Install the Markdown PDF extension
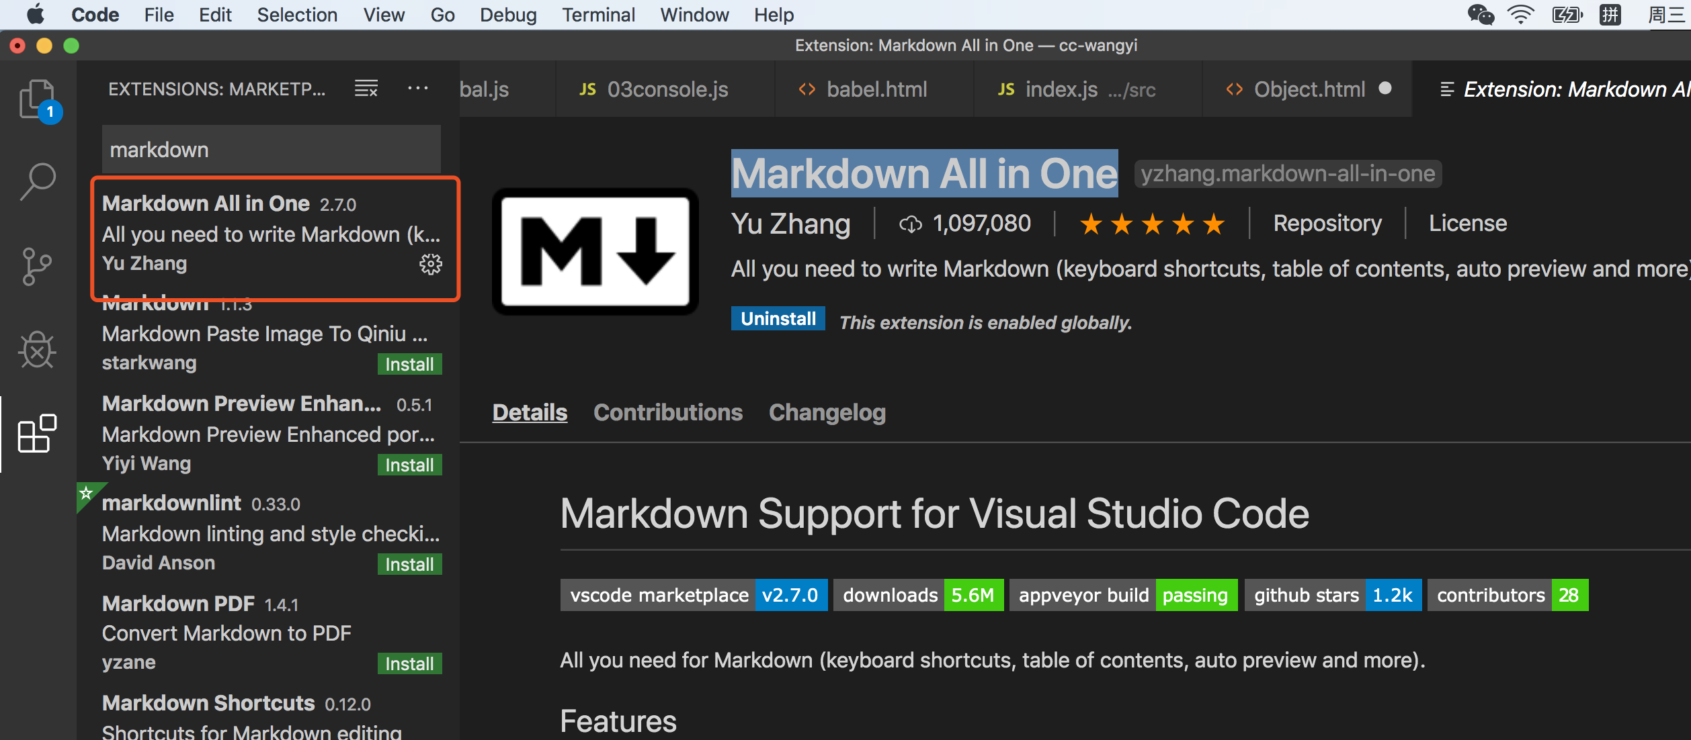 (409, 663)
